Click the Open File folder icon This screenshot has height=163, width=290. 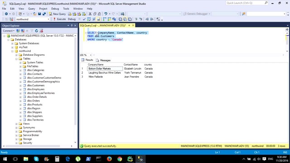pos(34,14)
